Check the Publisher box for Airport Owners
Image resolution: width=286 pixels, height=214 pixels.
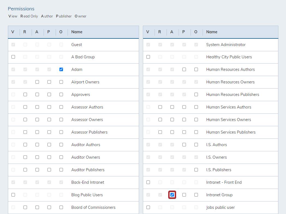[x=49, y=82]
